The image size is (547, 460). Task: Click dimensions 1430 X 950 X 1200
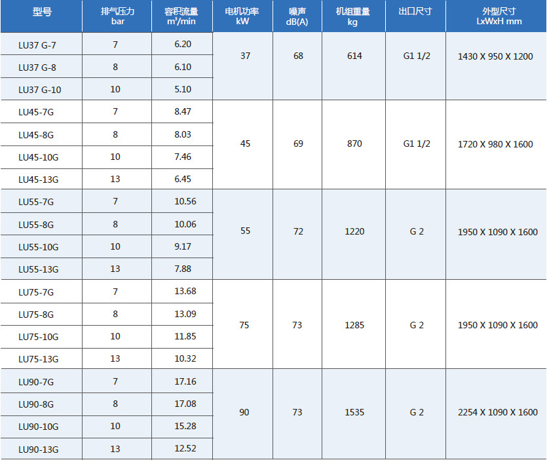pos(495,56)
